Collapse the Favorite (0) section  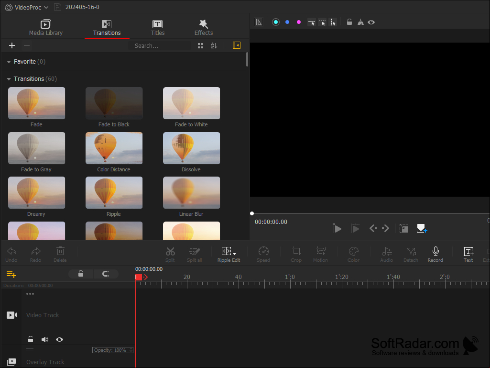9,62
